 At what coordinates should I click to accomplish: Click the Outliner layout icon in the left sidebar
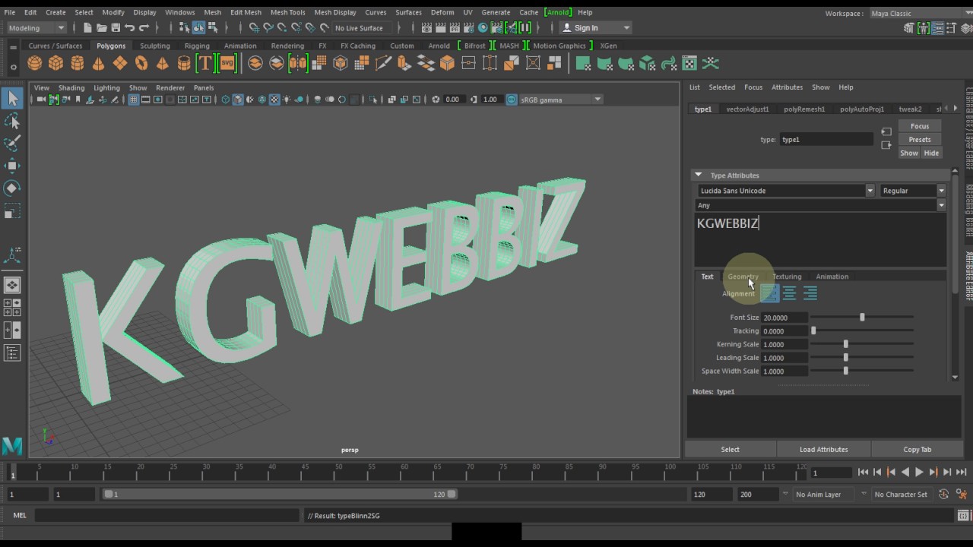click(x=12, y=353)
